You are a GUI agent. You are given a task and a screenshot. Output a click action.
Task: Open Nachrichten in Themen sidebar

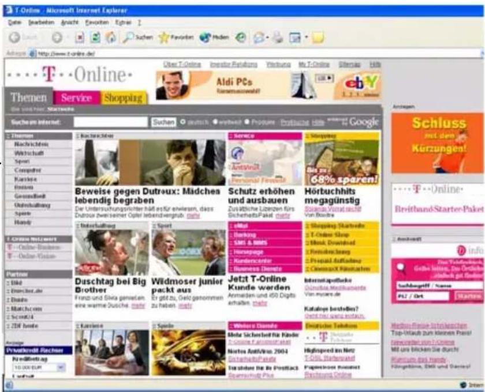(31, 144)
